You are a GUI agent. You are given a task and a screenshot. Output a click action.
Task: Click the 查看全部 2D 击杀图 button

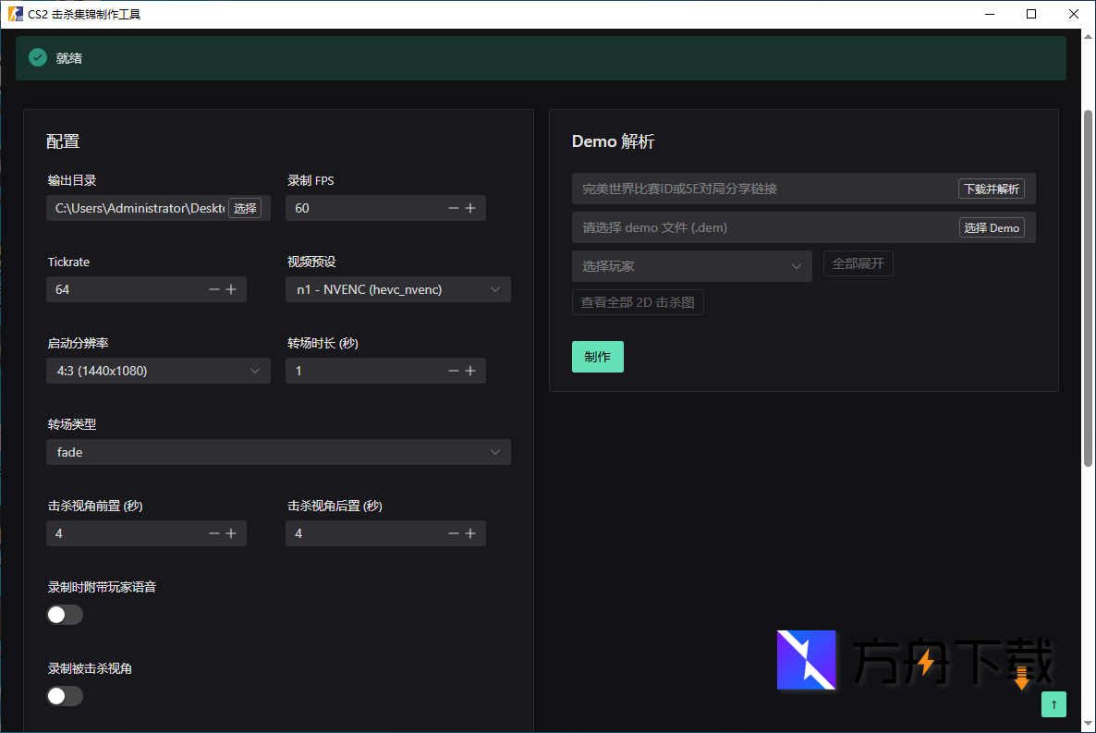(x=638, y=301)
